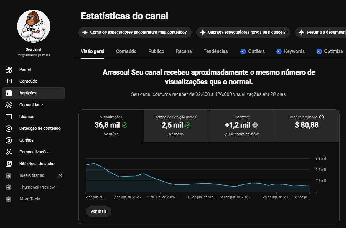The width and height of the screenshot is (346, 228).
Task: Open the Outliers tab
Action: (x=253, y=51)
